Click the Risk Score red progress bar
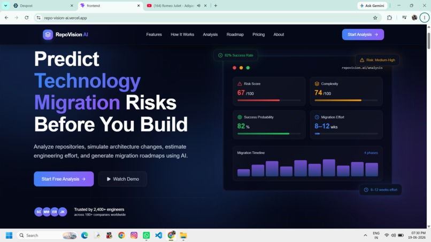Image resolution: width=431 pixels, height=242 pixels. point(258,100)
